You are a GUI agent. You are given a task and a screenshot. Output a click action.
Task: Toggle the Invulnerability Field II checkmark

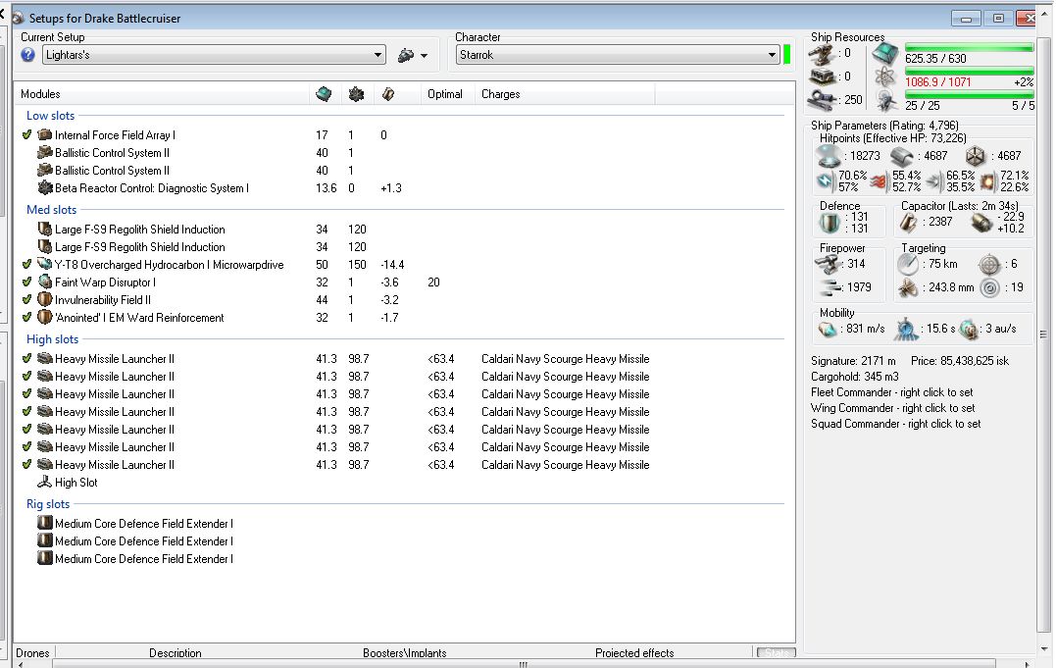pos(26,299)
